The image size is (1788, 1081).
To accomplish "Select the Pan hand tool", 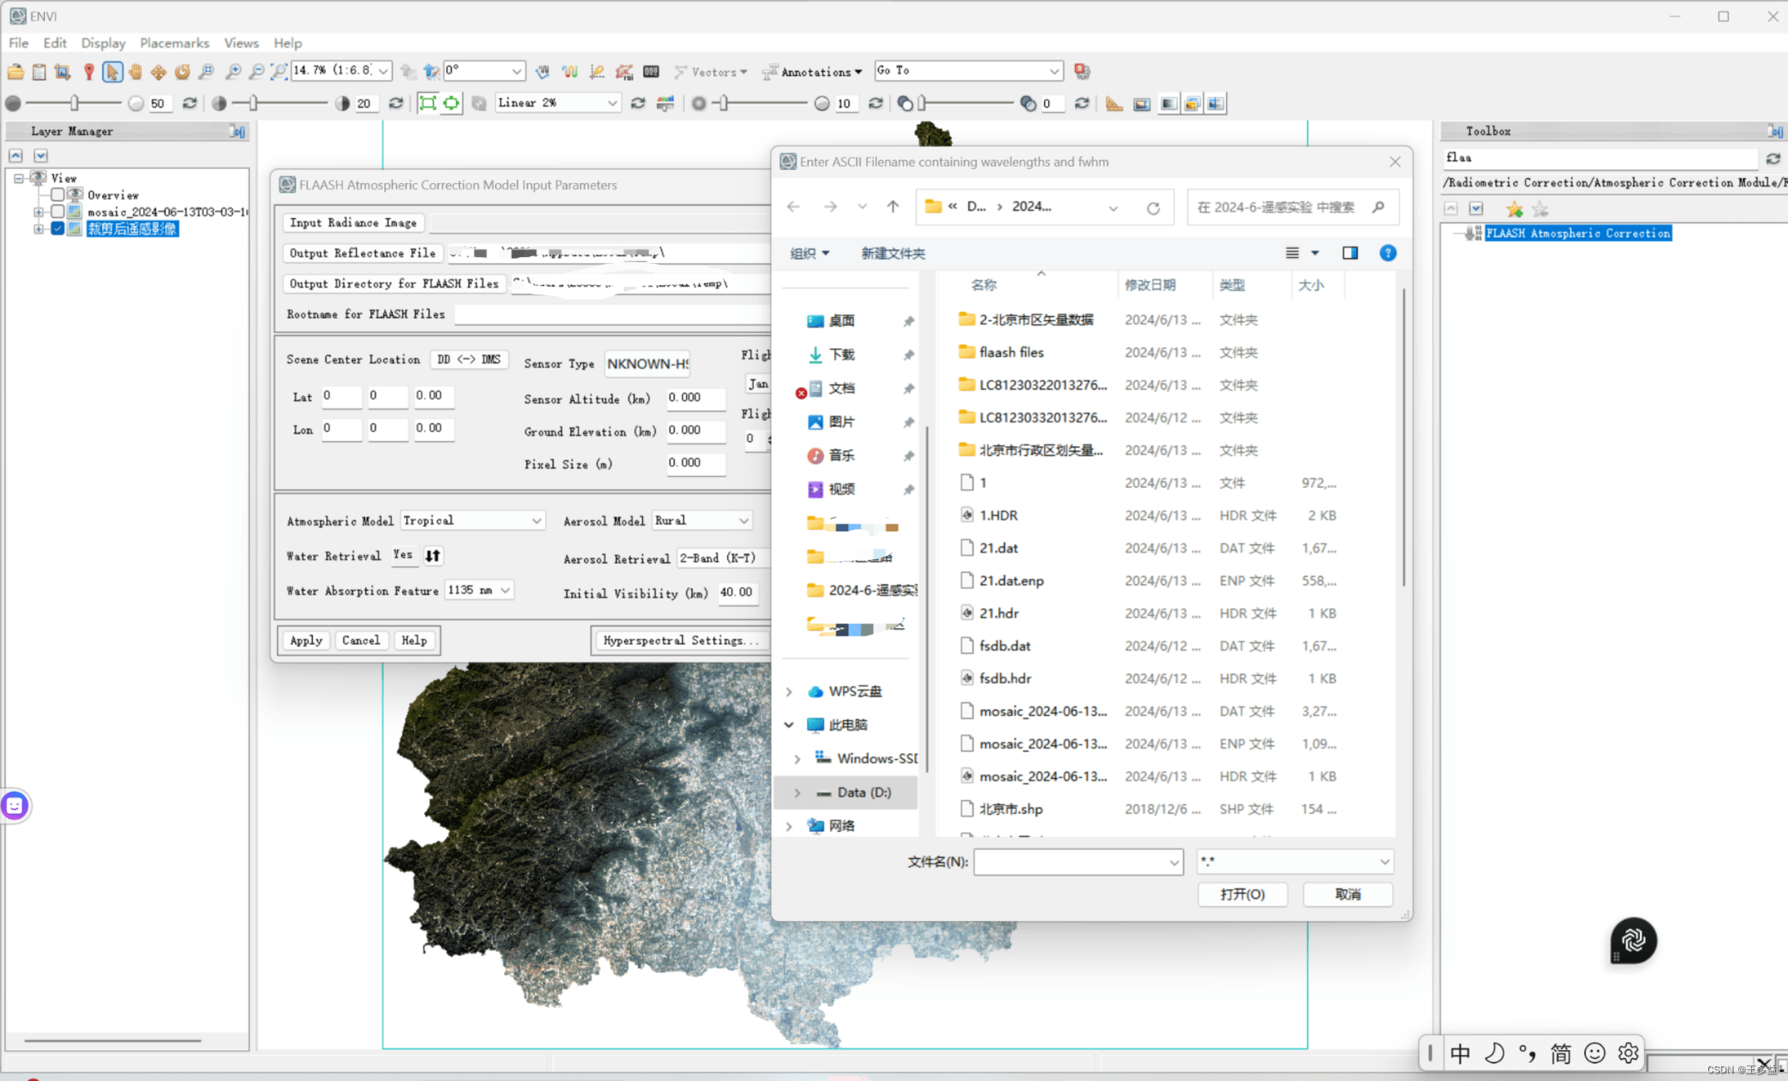I will [x=135, y=71].
